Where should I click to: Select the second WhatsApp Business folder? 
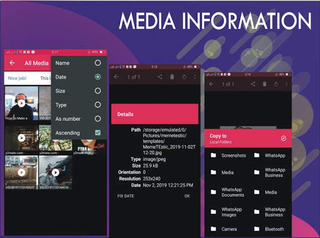click(270, 212)
